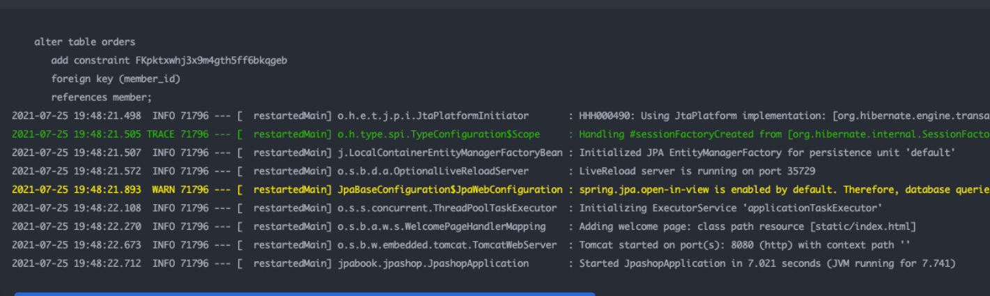This screenshot has height=296, width=990.
Task: Click the 'LiveReload server is running on port 35729' message
Action: [x=697, y=171]
